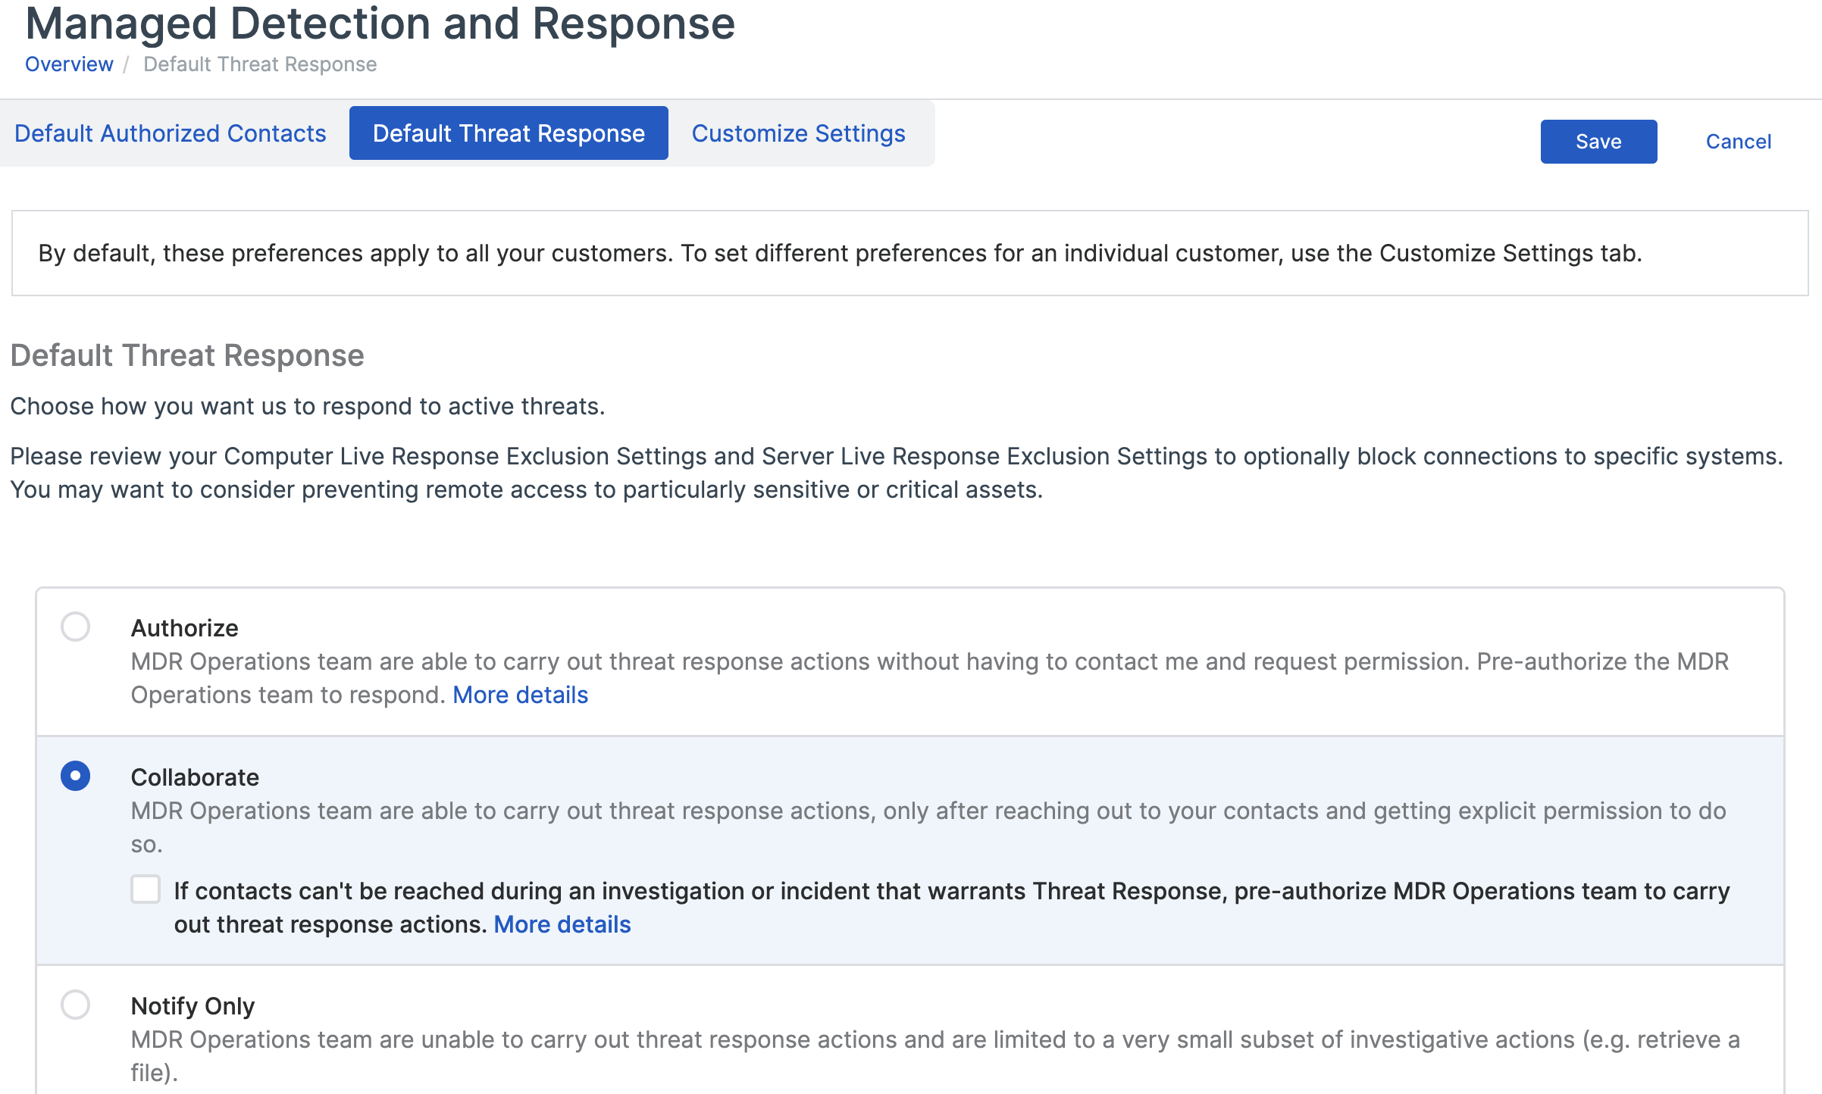Switch to Default Authorized Contacts tab
Screen dimensions: 1822x1094
coord(171,133)
